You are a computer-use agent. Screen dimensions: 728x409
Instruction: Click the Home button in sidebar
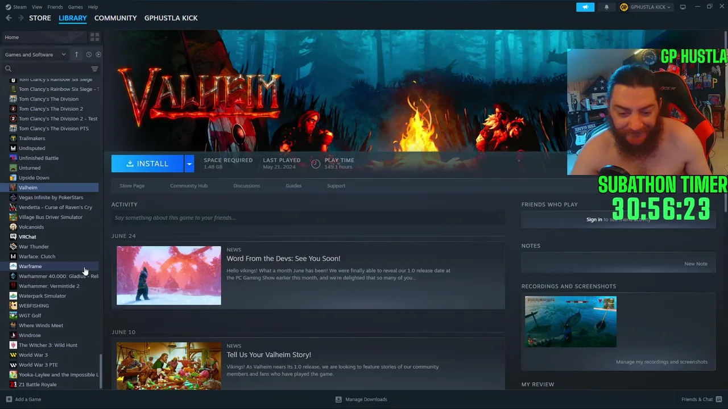click(x=43, y=37)
